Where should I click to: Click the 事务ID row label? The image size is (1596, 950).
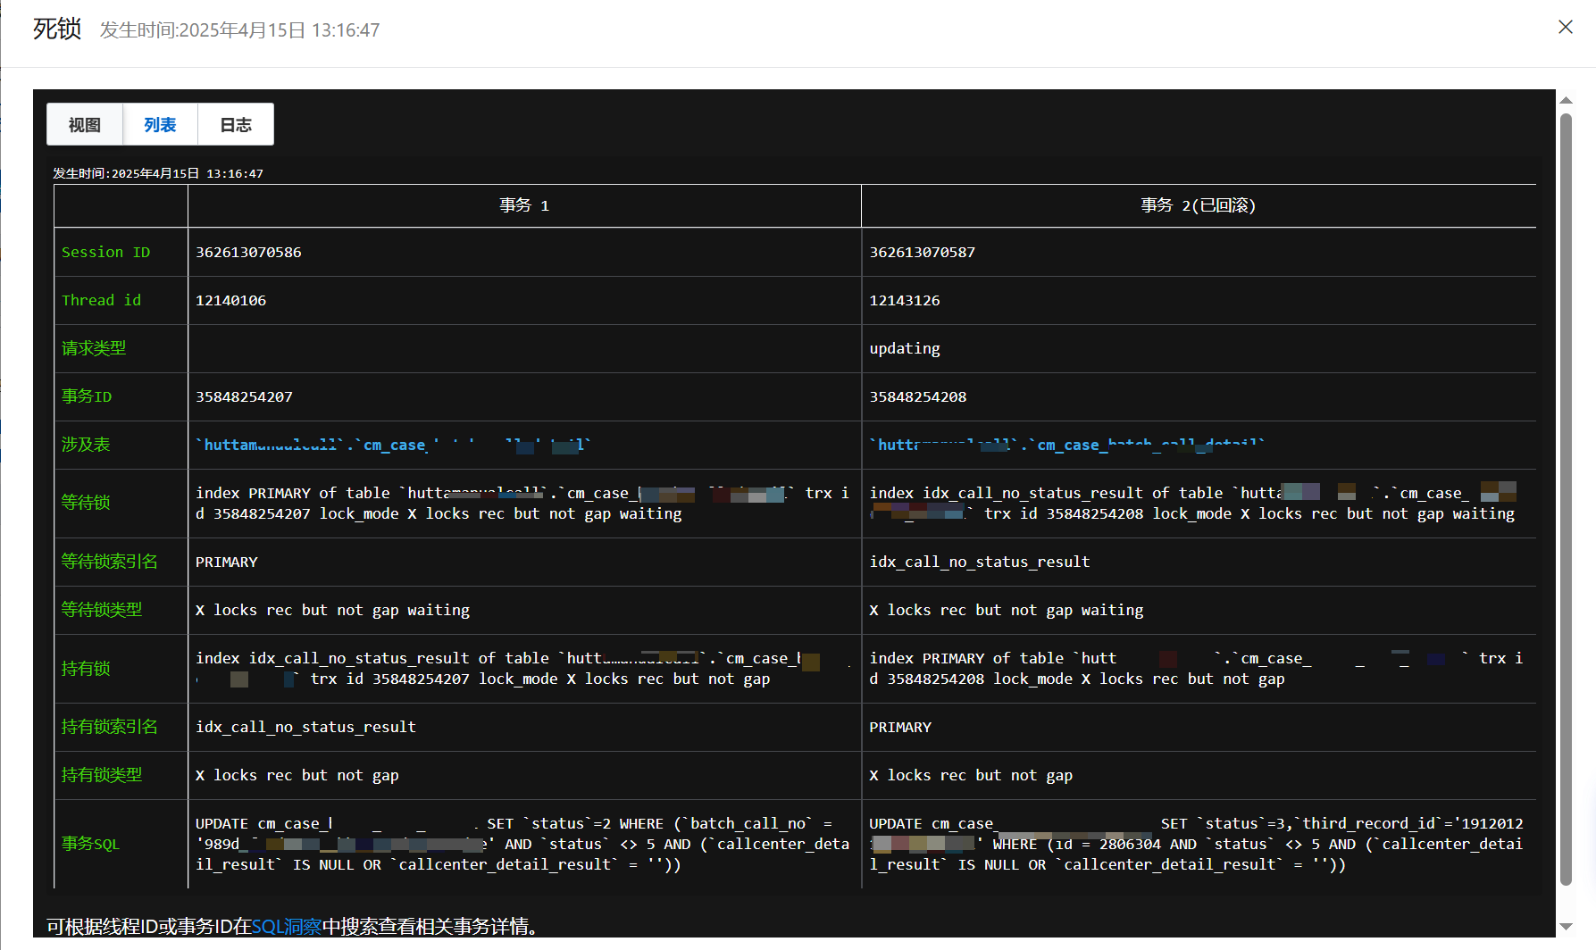coord(87,397)
